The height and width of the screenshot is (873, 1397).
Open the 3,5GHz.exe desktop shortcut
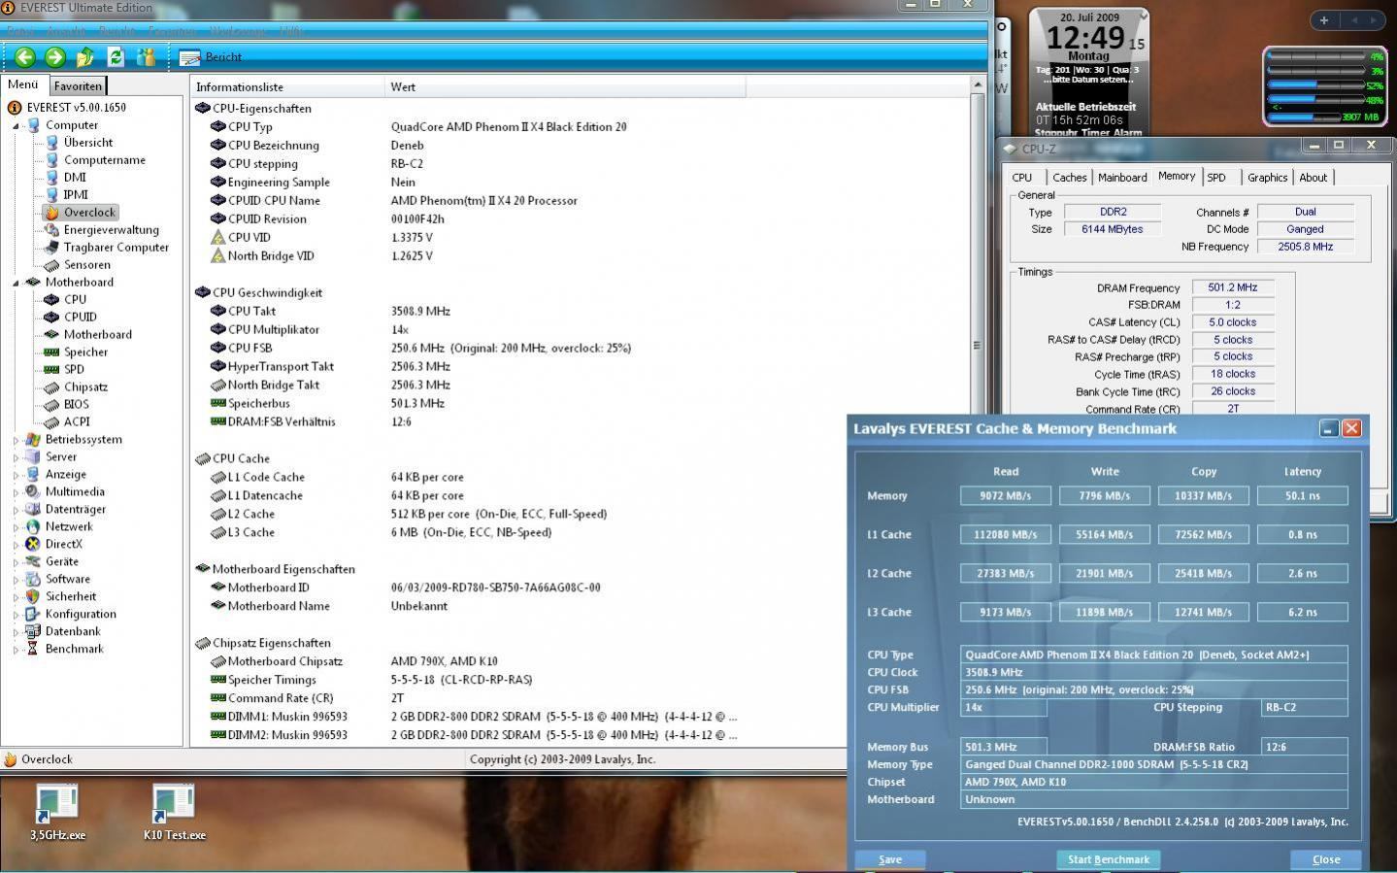57,814
